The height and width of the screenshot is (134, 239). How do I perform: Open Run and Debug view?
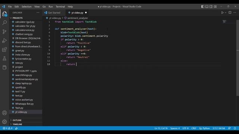pos(4,41)
